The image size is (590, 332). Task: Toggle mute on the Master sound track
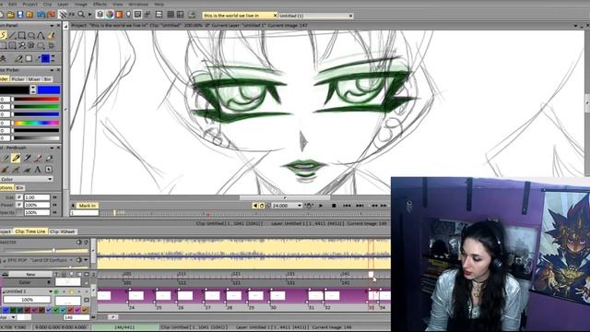click(x=78, y=243)
